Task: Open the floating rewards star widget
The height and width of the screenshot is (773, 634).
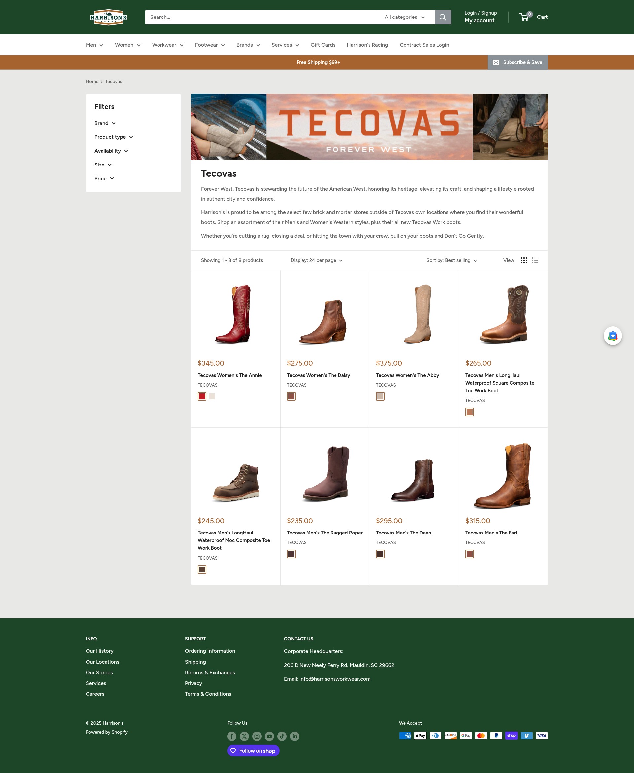Action: 613,335
